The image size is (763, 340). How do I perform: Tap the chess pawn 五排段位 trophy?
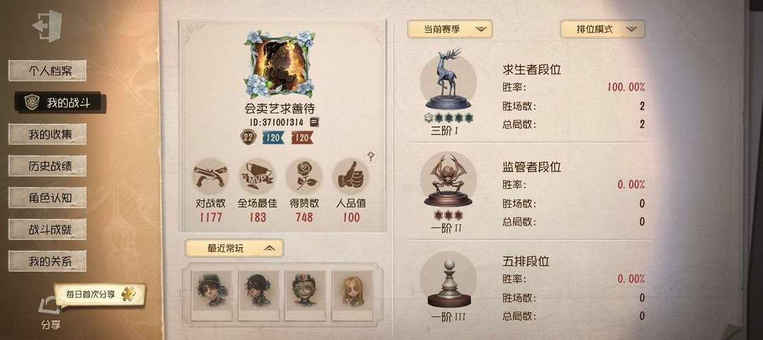click(448, 280)
